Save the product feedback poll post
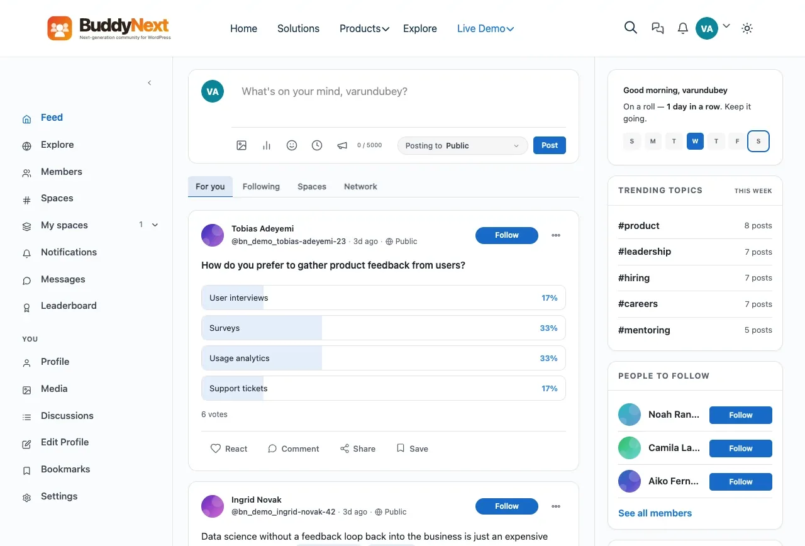This screenshot has height=546, width=805. 413,448
